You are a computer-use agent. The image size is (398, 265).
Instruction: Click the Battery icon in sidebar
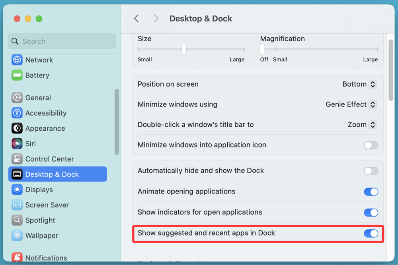point(17,75)
